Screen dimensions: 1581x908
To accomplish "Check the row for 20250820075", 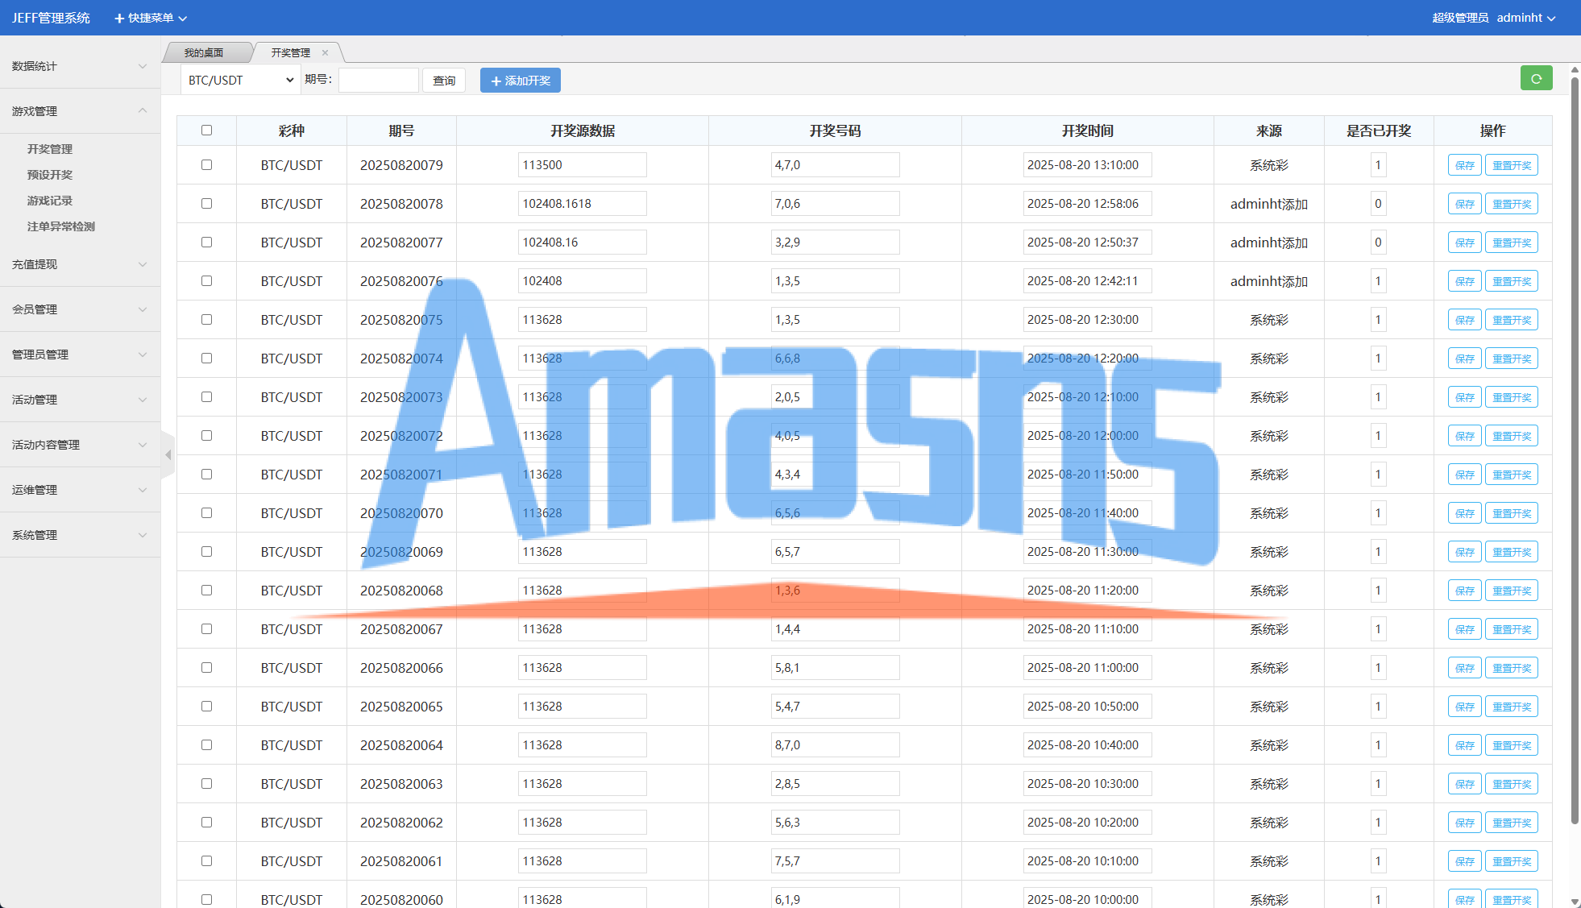I will pos(206,320).
